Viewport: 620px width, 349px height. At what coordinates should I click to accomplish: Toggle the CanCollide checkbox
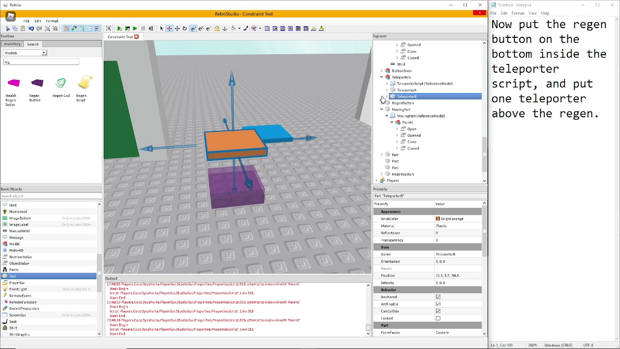[x=438, y=311]
